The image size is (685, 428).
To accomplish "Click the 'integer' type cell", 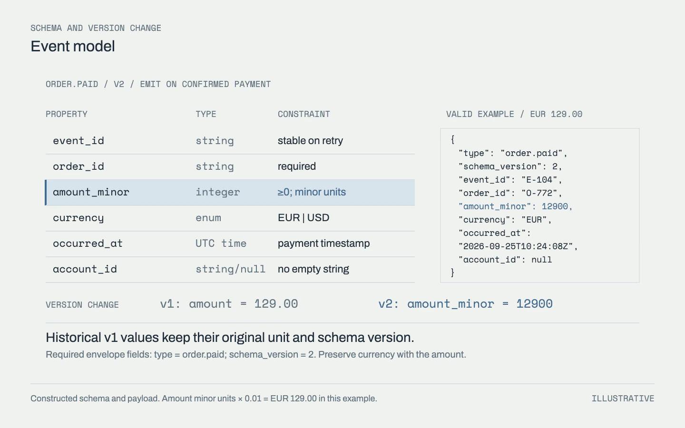I will [x=218, y=192].
